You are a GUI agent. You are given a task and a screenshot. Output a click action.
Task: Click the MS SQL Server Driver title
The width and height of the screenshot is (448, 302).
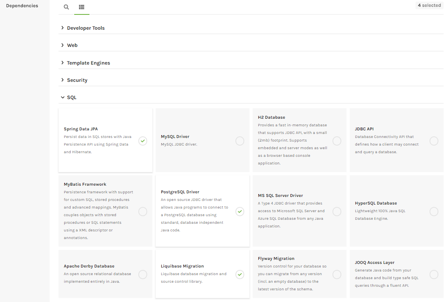pyautogui.click(x=280, y=195)
